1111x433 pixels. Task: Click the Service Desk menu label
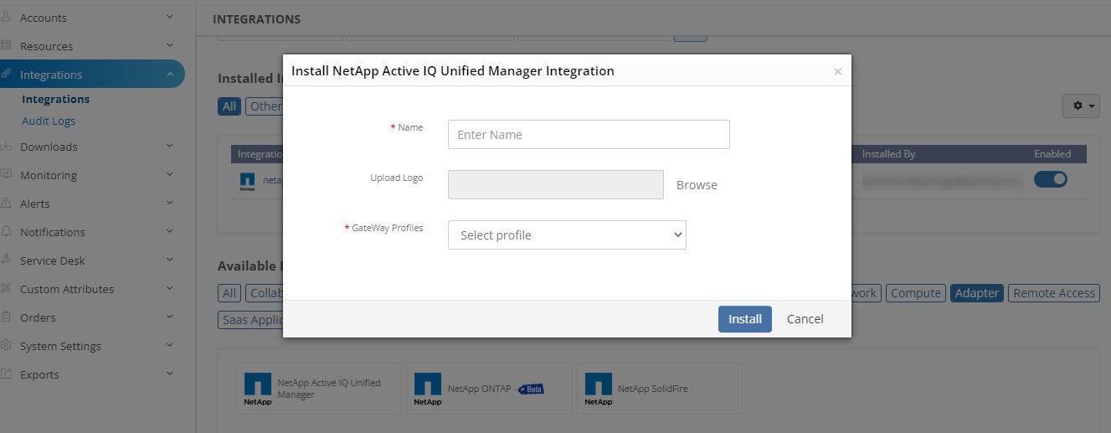pyautogui.click(x=53, y=260)
